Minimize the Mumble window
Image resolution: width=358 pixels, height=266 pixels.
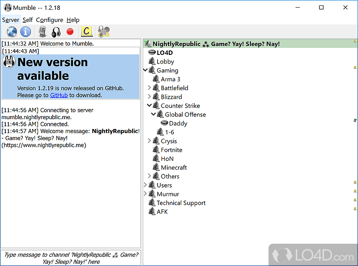click(298, 8)
